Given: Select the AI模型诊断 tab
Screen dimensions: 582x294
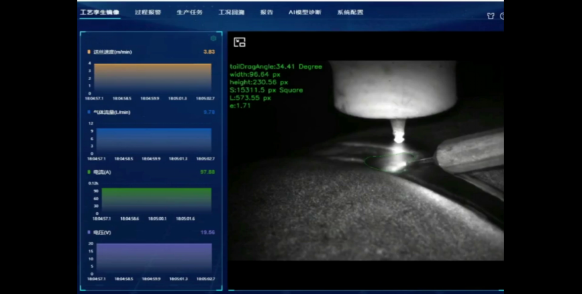Looking at the screenshot, I should click(305, 12).
